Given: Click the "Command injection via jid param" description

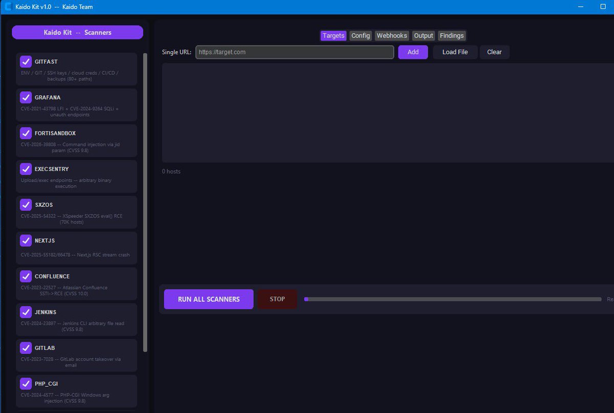Looking at the screenshot, I should pos(70,147).
